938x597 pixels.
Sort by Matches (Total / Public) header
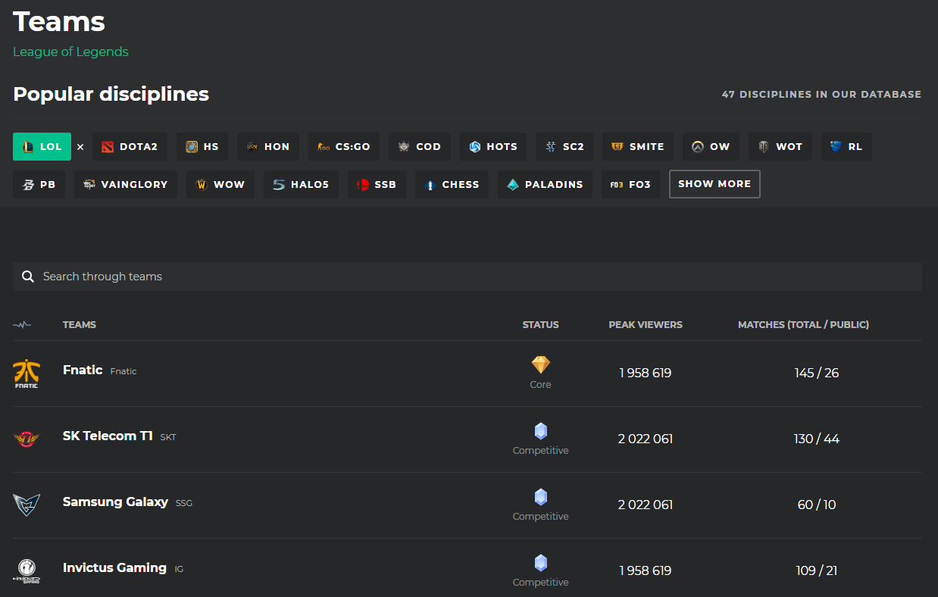[x=803, y=324]
